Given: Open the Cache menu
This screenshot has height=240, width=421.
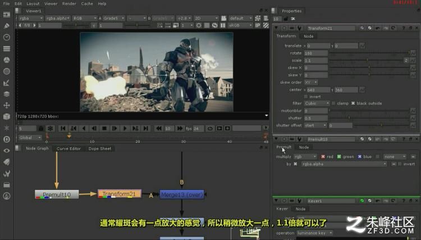Looking at the screenshot, I should click(87, 3).
